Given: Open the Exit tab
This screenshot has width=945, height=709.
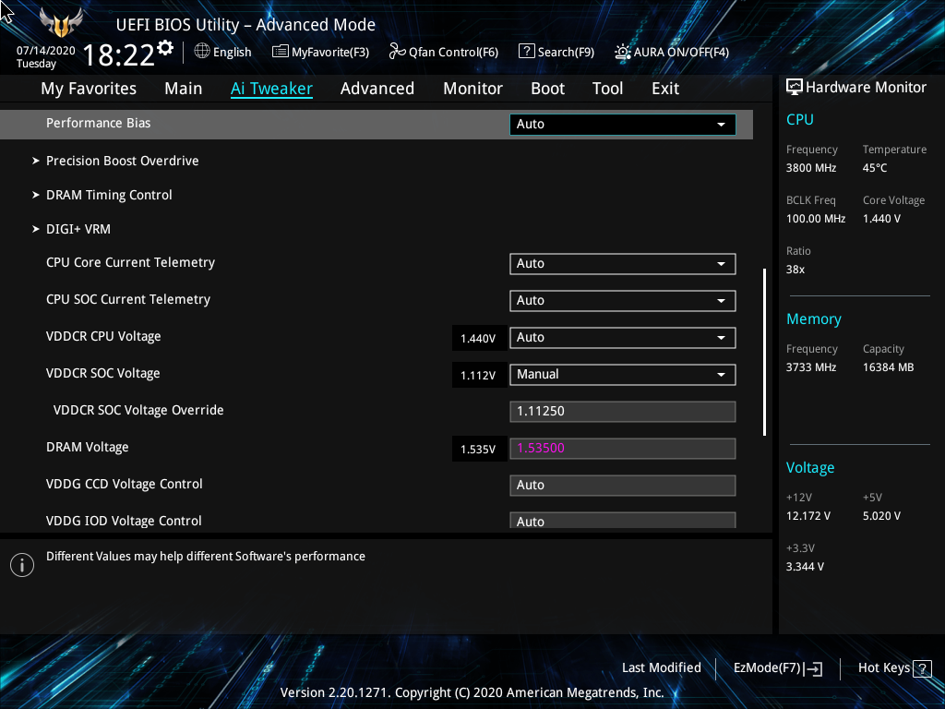Looking at the screenshot, I should 665,89.
